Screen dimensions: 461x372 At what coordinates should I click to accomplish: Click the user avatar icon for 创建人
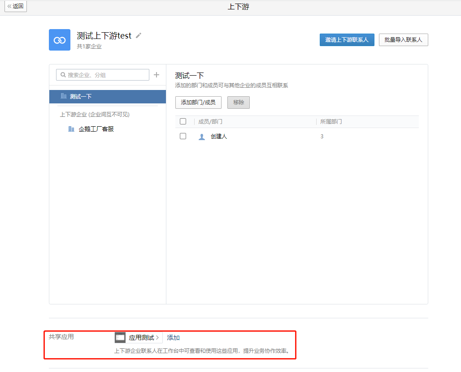coord(202,137)
